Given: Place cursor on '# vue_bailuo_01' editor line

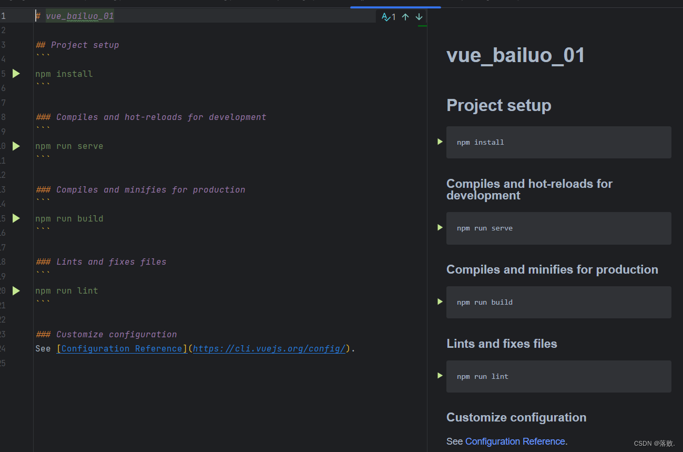Looking at the screenshot, I should 75,16.
